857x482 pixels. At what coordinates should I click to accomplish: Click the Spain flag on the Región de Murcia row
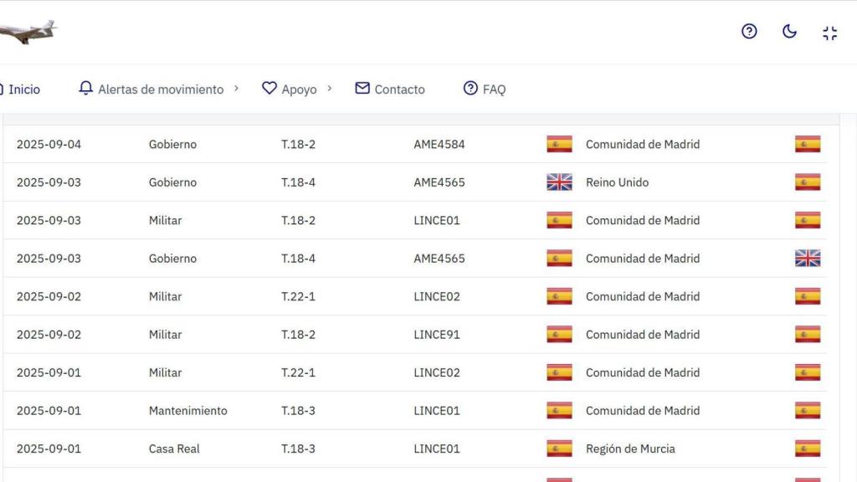tap(559, 449)
